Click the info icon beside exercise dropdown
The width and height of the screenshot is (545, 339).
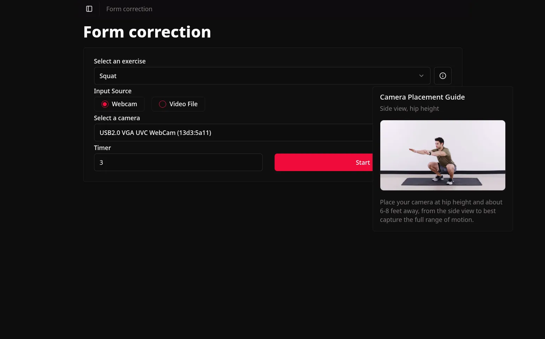[442, 76]
